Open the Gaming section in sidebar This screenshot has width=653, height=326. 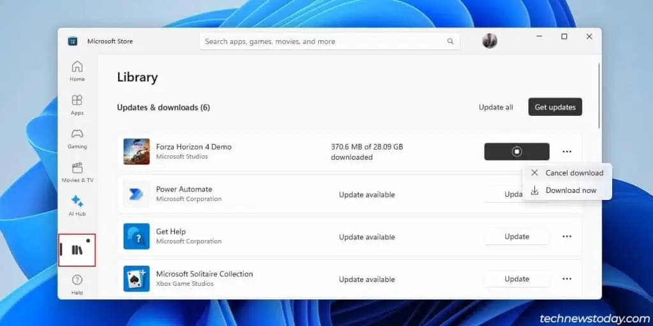coord(77,138)
